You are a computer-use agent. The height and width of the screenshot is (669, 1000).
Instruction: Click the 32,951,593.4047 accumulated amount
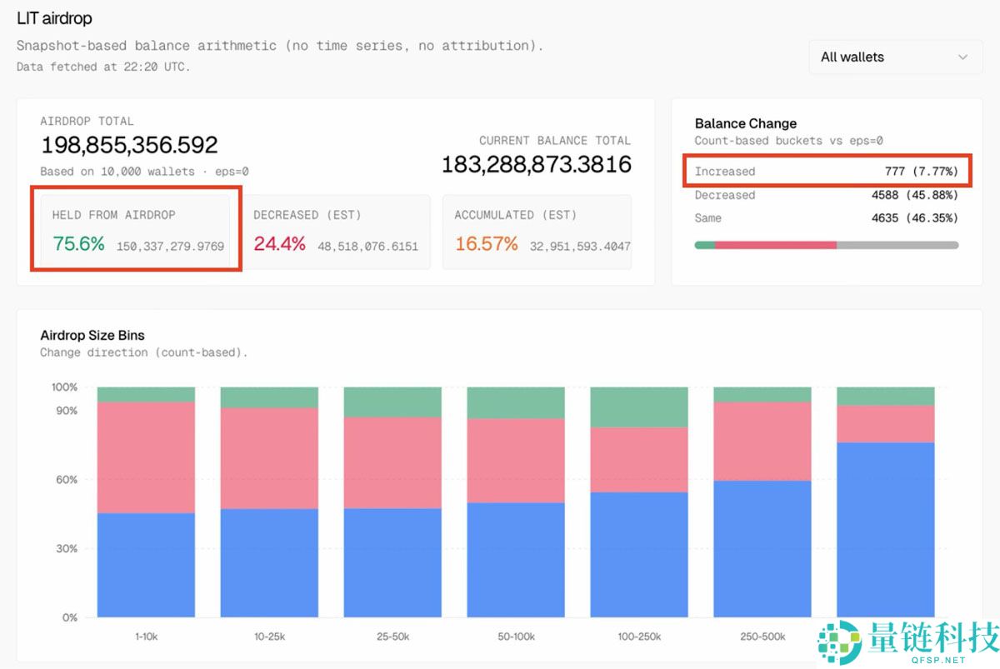[580, 247]
